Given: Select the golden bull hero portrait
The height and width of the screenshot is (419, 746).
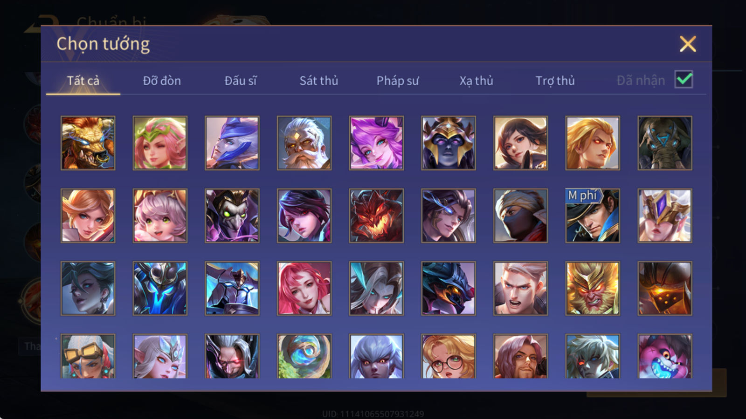Looking at the screenshot, I should (x=88, y=143).
